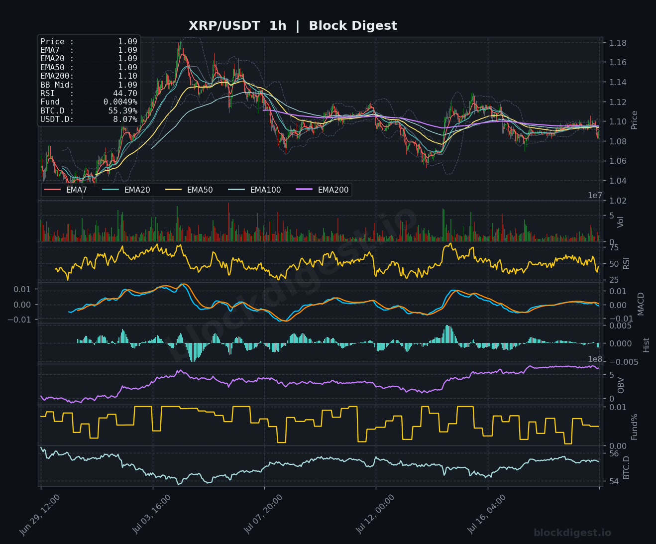This screenshot has height=544, width=656.
Task: Click the RSI axis label
Action: (x=626, y=263)
